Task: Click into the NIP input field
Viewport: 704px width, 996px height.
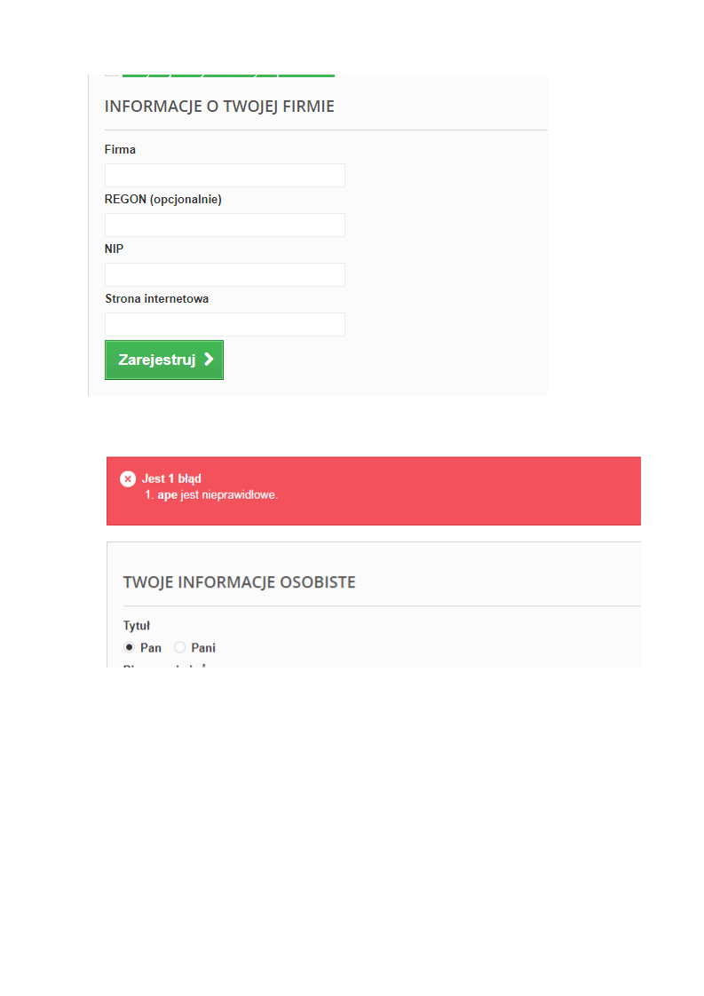Action: click(225, 274)
